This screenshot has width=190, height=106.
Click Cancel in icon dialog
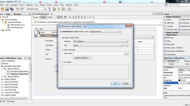click(x=126, y=84)
